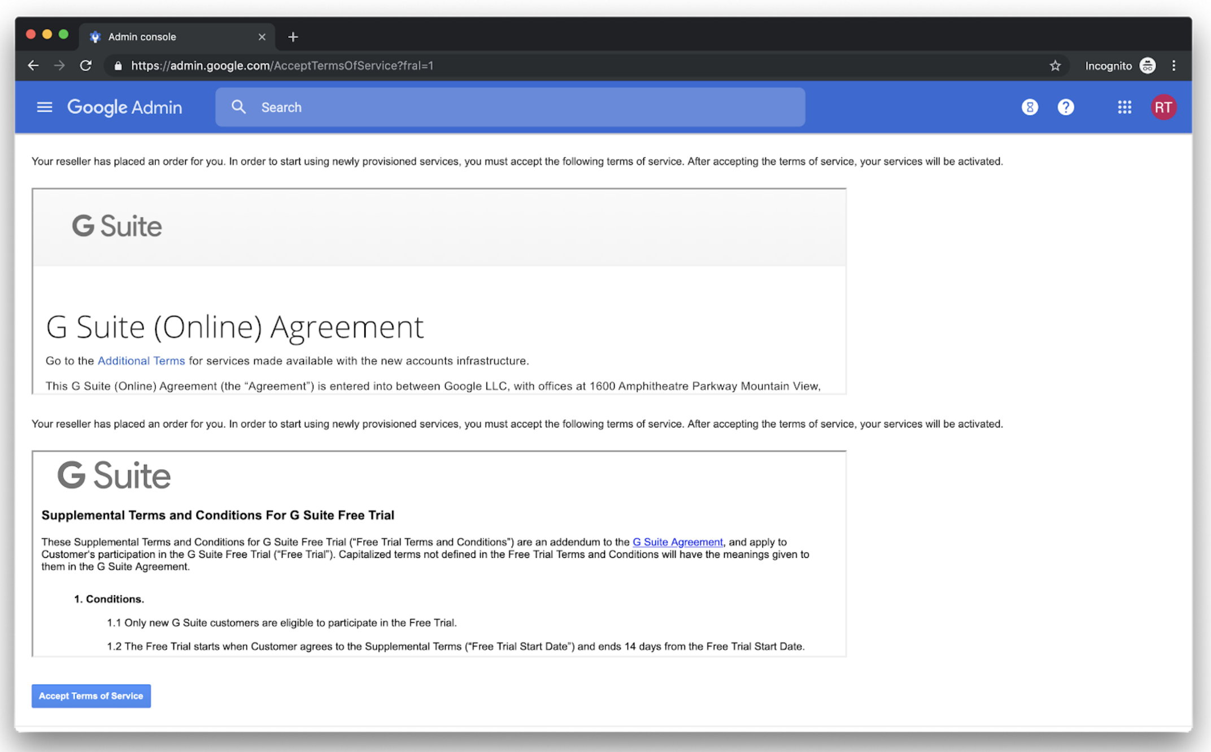Image resolution: width=1211 pixels, height=752 pixels.
Task: Bookmark this page with the star icon
Action: 1055,66
